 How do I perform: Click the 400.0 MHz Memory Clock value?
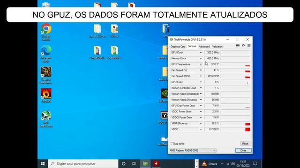point(212,58)
